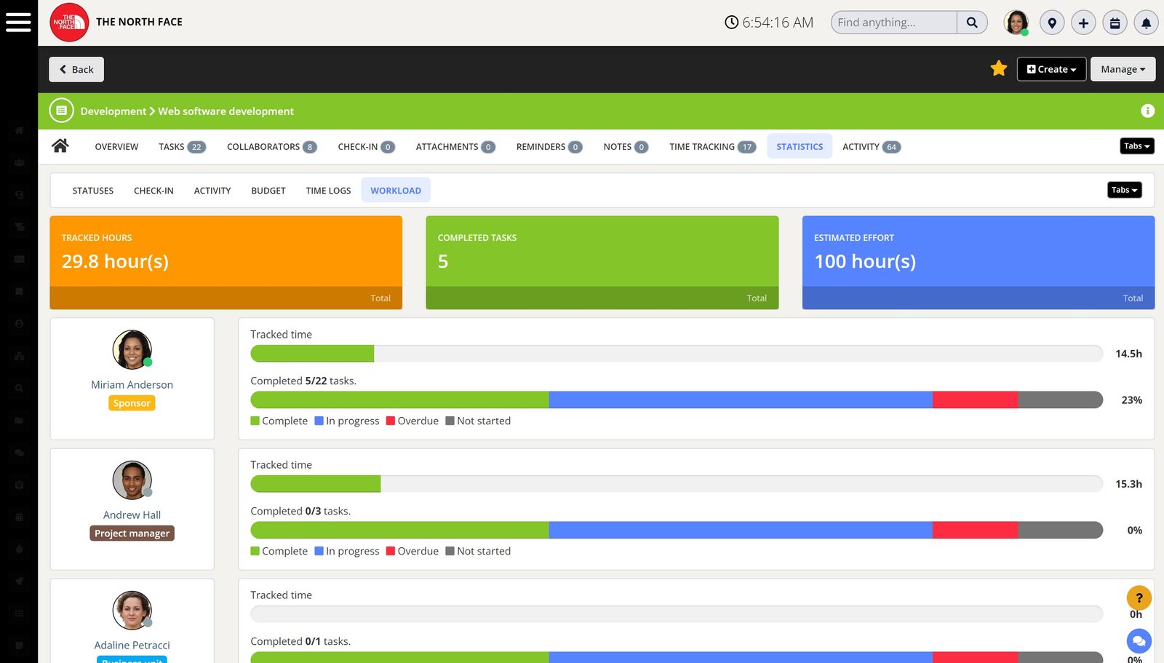Click the project home icon

pyautogui.click(x=60, y=146)
